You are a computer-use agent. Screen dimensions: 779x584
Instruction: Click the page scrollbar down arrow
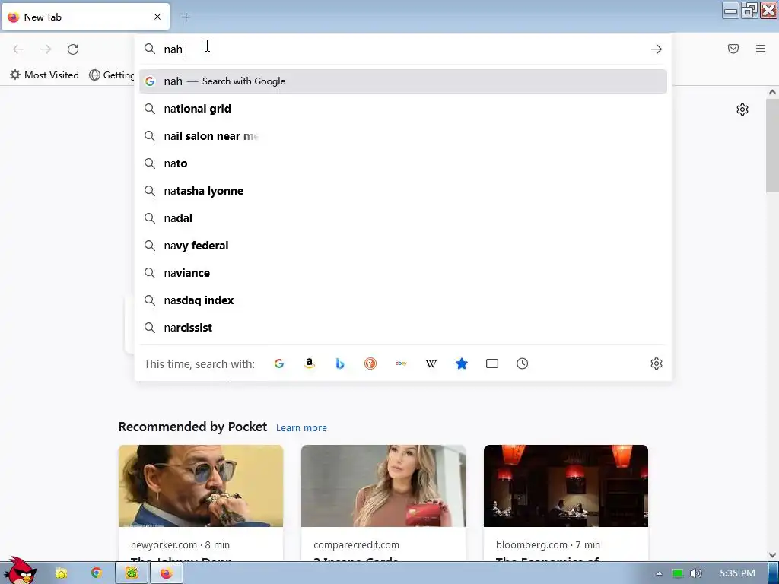(772, 555)
